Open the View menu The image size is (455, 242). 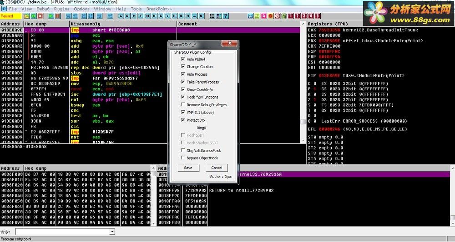click(x=26, y=9)
